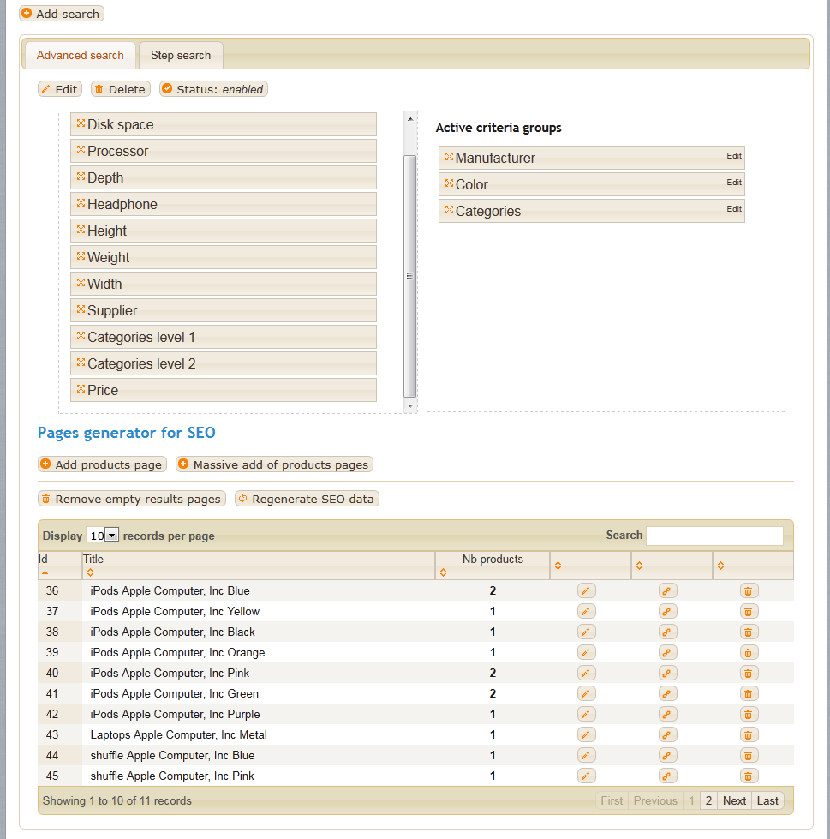Click sort arrows above the delete column

pos(721,566)
